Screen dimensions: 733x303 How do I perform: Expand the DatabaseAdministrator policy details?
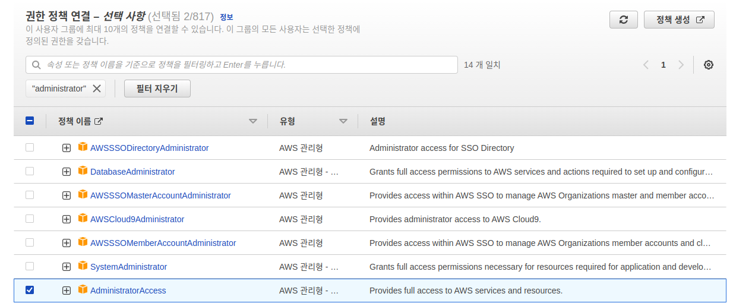tap(67, 172)
